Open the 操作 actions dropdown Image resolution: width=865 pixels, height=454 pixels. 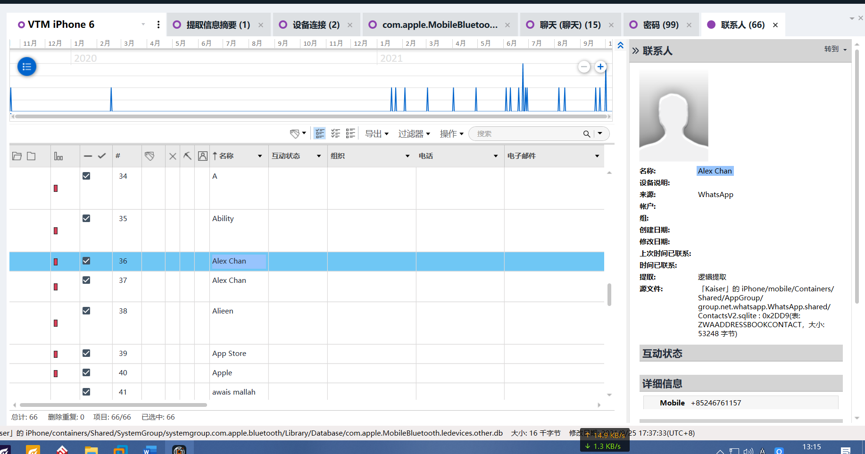tap(451, 133)
